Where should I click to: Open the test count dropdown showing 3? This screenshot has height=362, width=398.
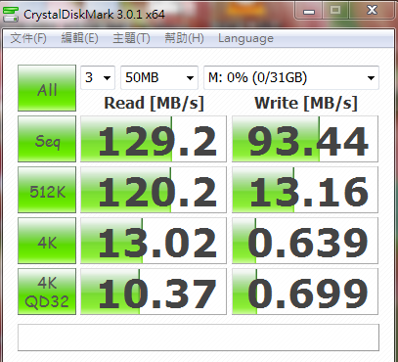pyautogui.click(x=98, y=77)
